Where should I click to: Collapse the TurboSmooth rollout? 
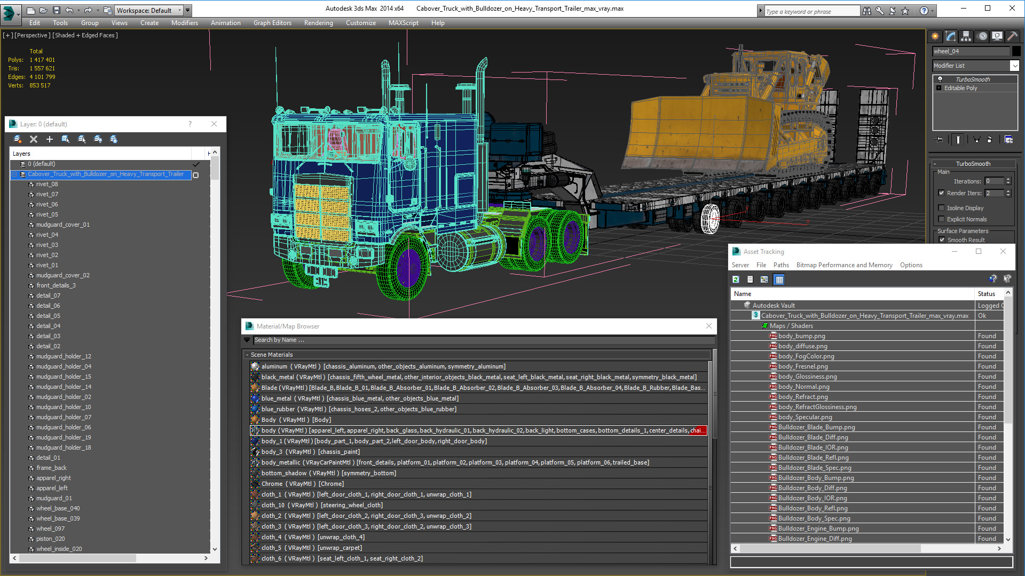pos(935,164)
